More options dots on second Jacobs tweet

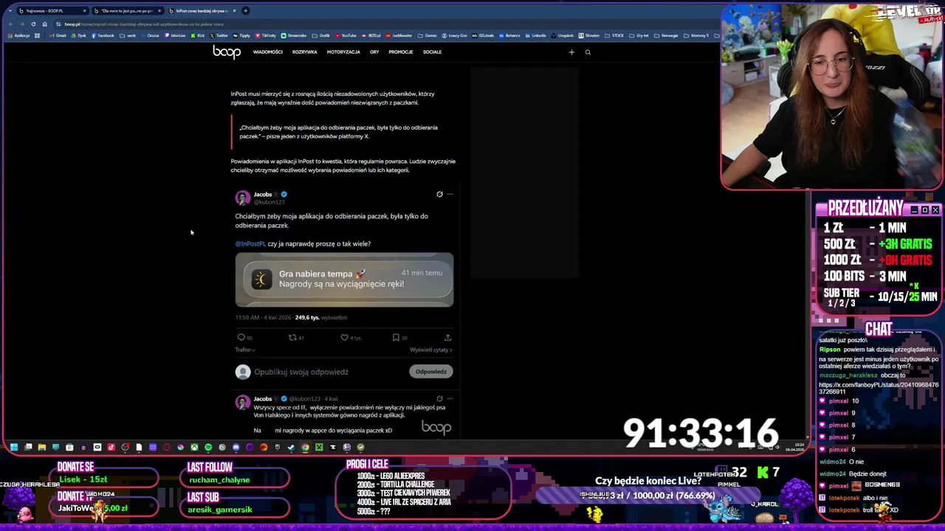(450, 398)
